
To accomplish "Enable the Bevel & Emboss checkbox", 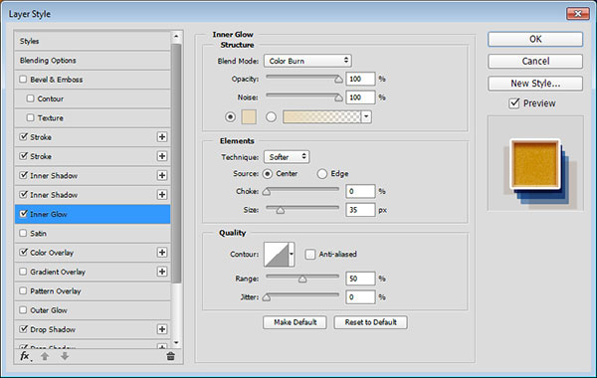I will click(23, 80).
